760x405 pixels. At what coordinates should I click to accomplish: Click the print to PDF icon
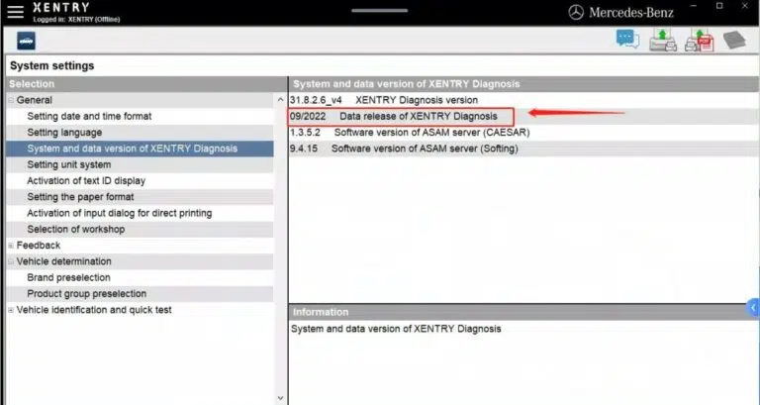coord(699,39)
